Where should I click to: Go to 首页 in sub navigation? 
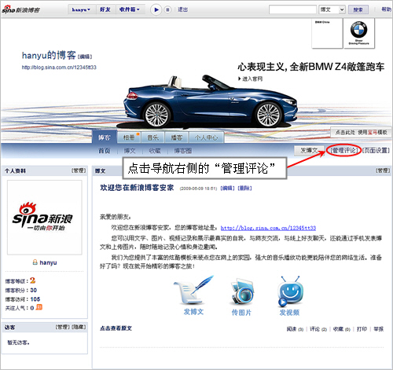coord(105,151)
